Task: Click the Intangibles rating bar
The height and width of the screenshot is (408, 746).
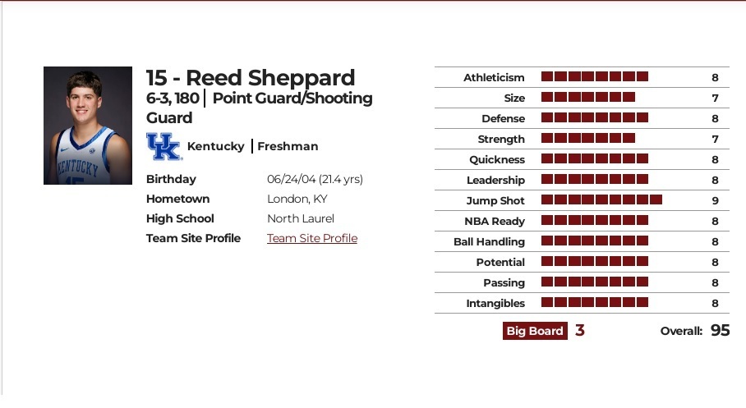Action: tap(595, 303)
